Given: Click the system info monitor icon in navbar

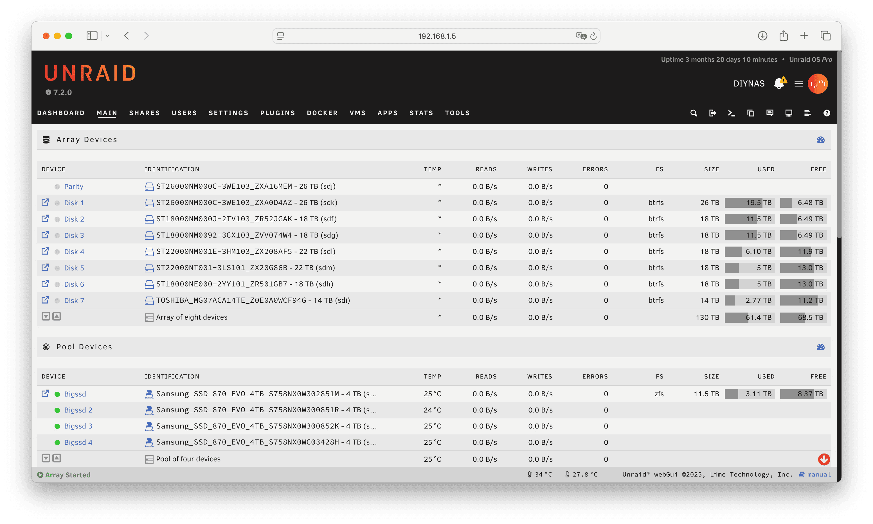Looking at the screenshot, I should (789, 113).
